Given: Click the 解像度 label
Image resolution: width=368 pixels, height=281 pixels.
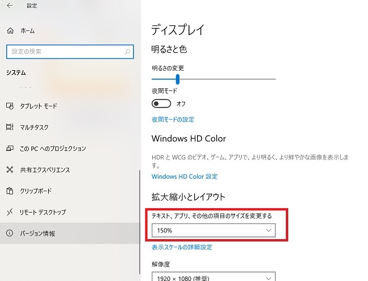Looking at the screenshot, I should tap(161, 265).
